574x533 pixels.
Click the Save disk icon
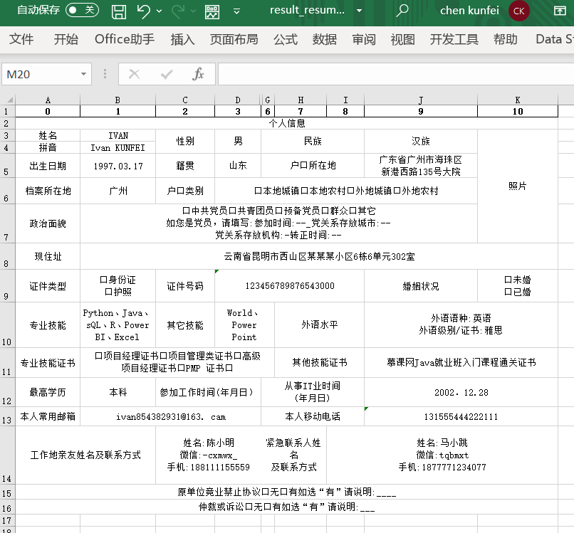[x=119, y=11]
